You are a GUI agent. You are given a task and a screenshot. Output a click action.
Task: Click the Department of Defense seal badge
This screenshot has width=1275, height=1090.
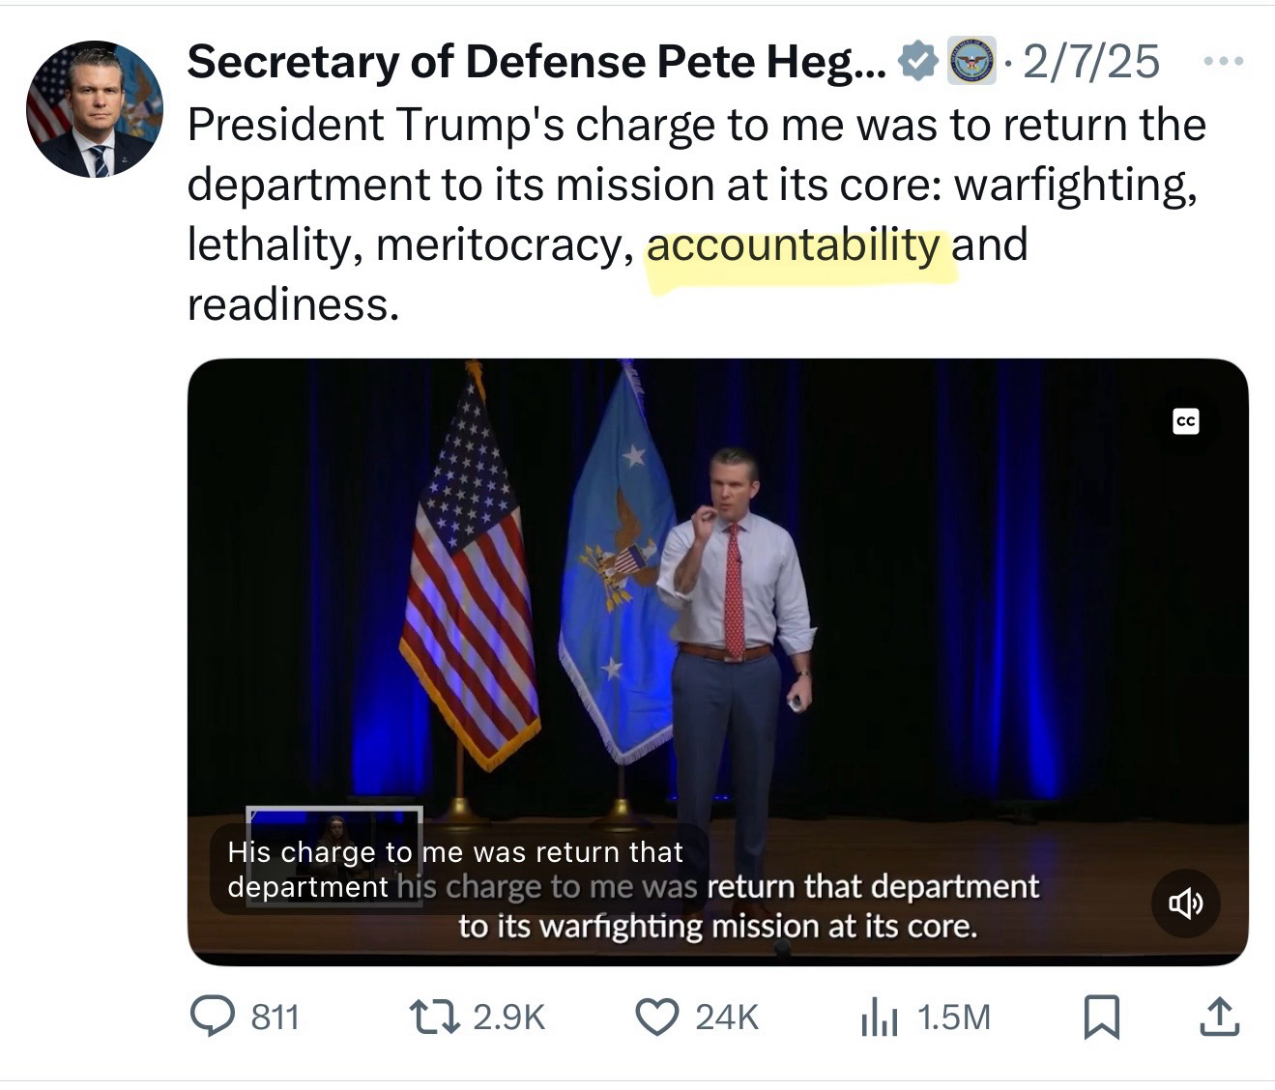971,62
